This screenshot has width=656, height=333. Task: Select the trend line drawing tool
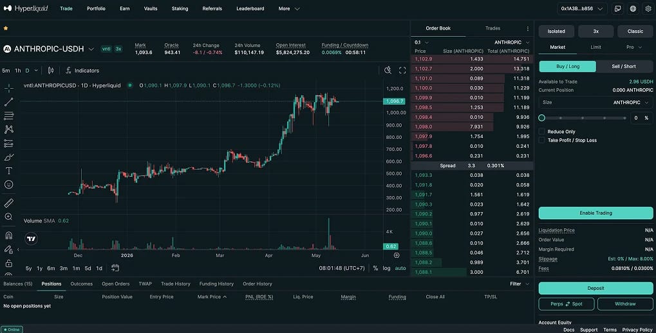(9, 102)
